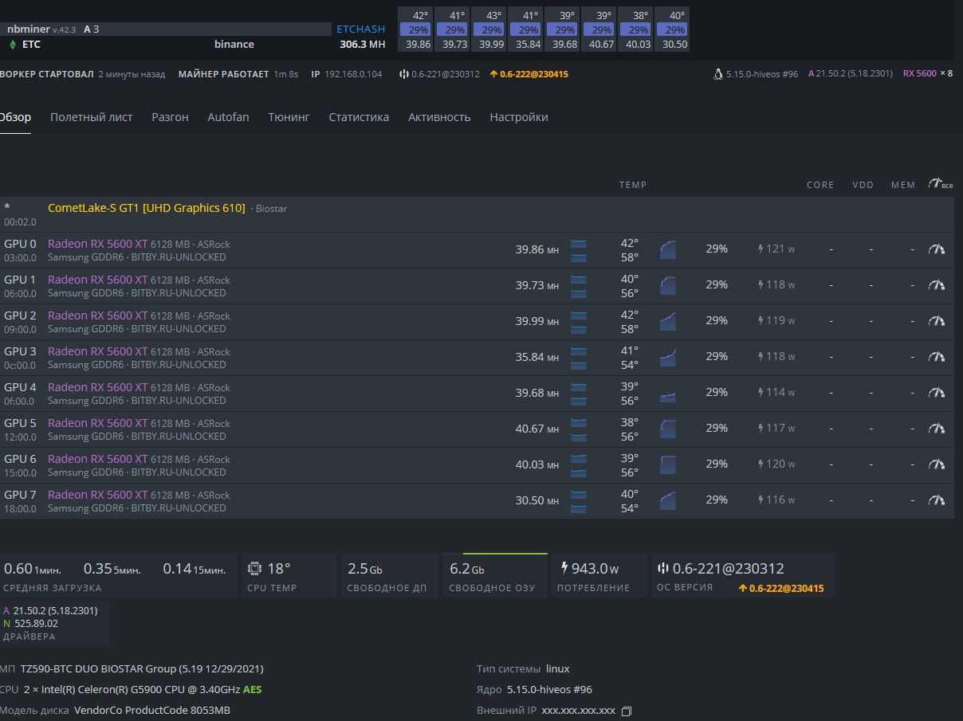Click the CometLake-S GT1 UHD Graphics 610 name
Viewport: 963px width, 721px height.
[147, 208]
